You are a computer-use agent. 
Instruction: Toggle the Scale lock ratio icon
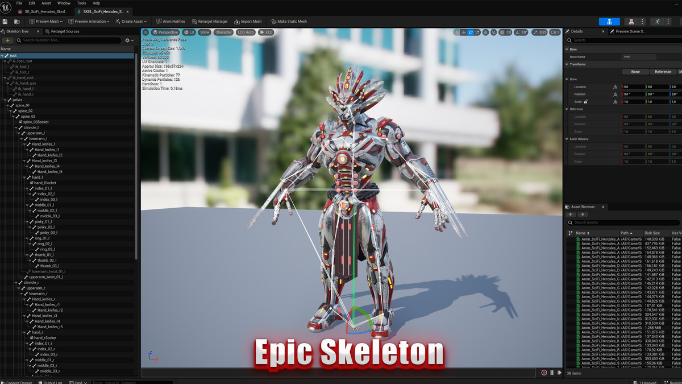click(x=585, y=102)
